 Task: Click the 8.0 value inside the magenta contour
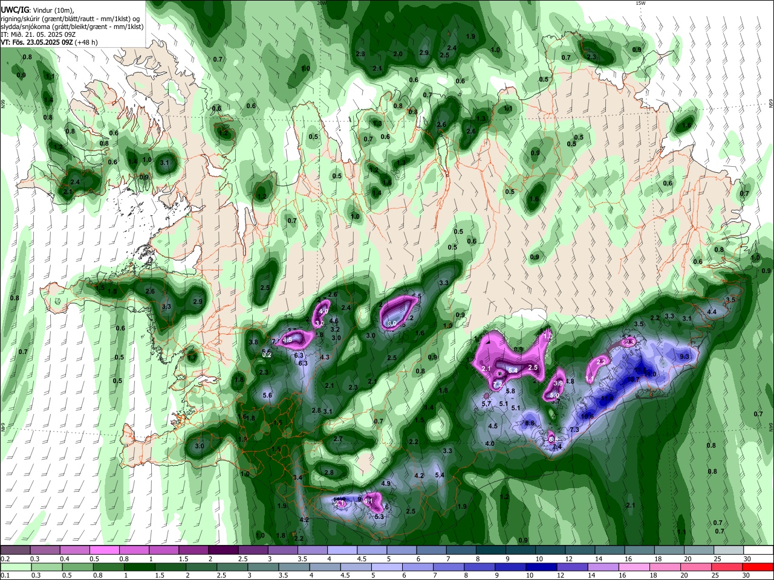coord(392,324)
